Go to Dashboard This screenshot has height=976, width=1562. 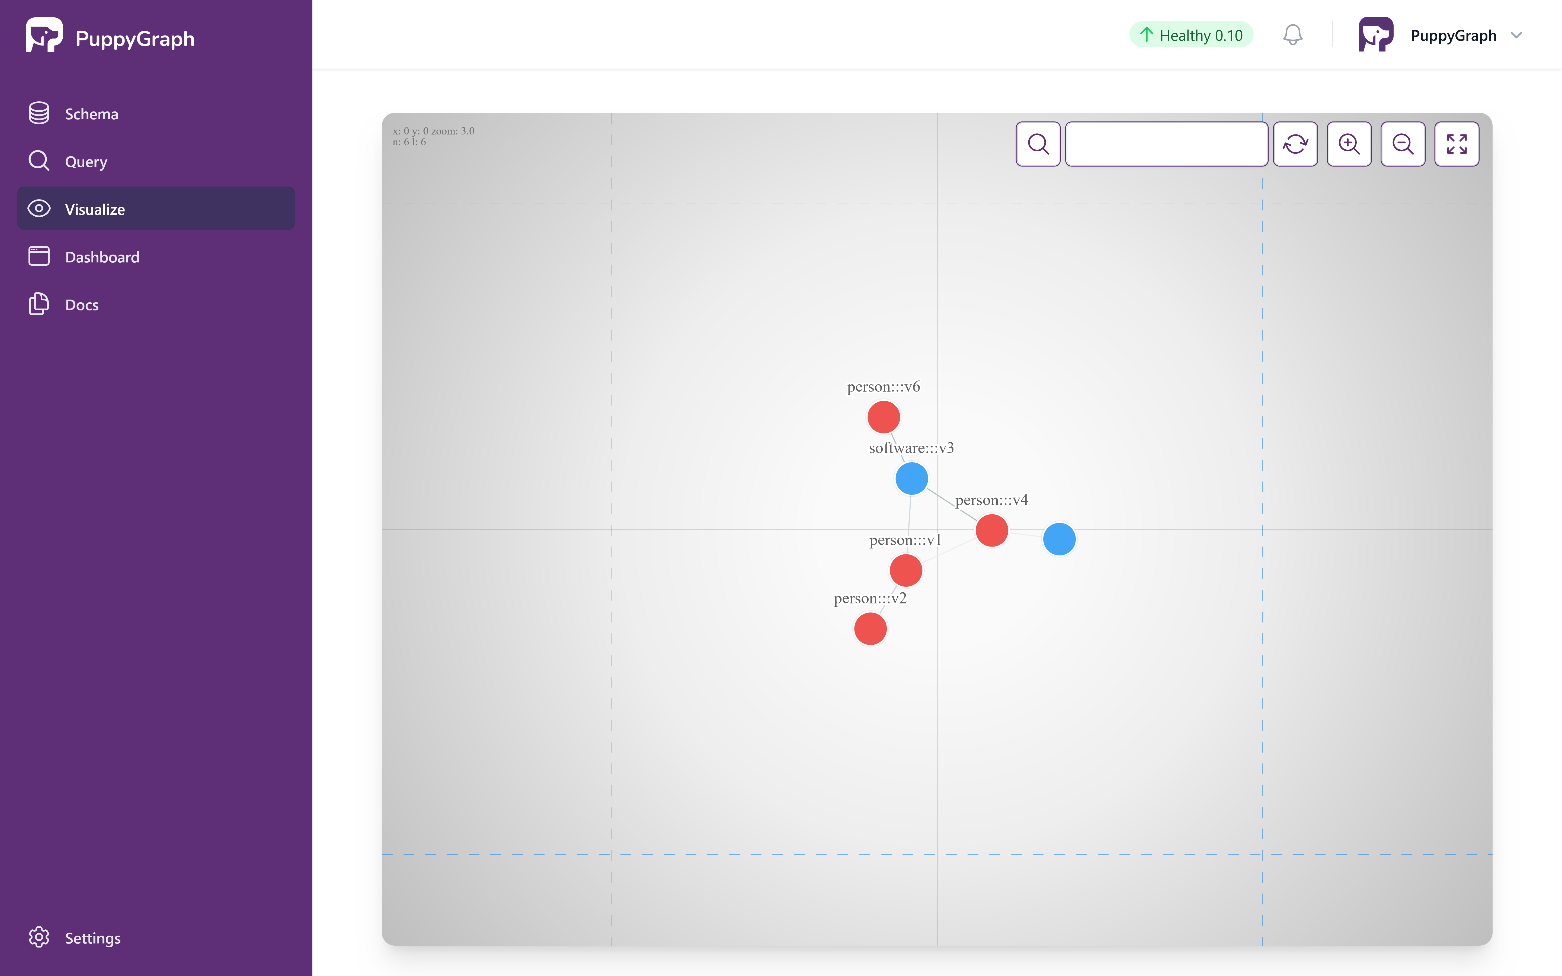pos(102,257)
